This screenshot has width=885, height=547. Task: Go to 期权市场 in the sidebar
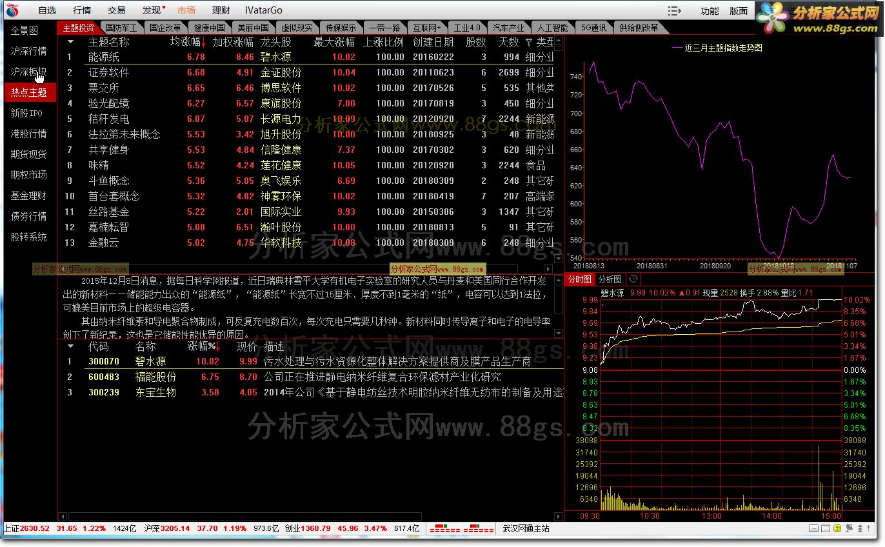pos(28,175)
